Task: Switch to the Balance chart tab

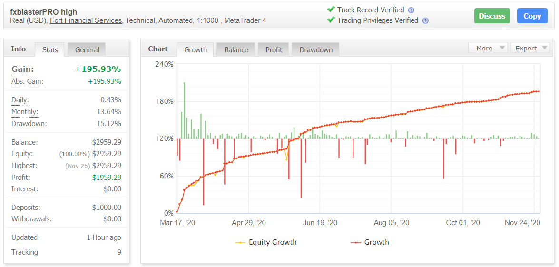Action: pos(236,49)
